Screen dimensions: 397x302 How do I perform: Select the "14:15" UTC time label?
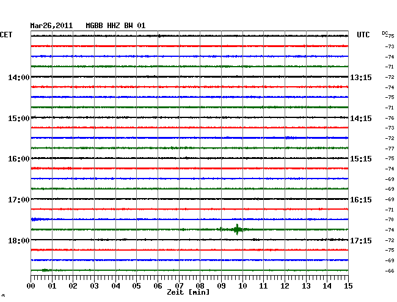click(361, 119)
